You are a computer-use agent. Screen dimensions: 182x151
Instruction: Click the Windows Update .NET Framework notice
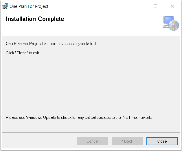coord(79,117)
